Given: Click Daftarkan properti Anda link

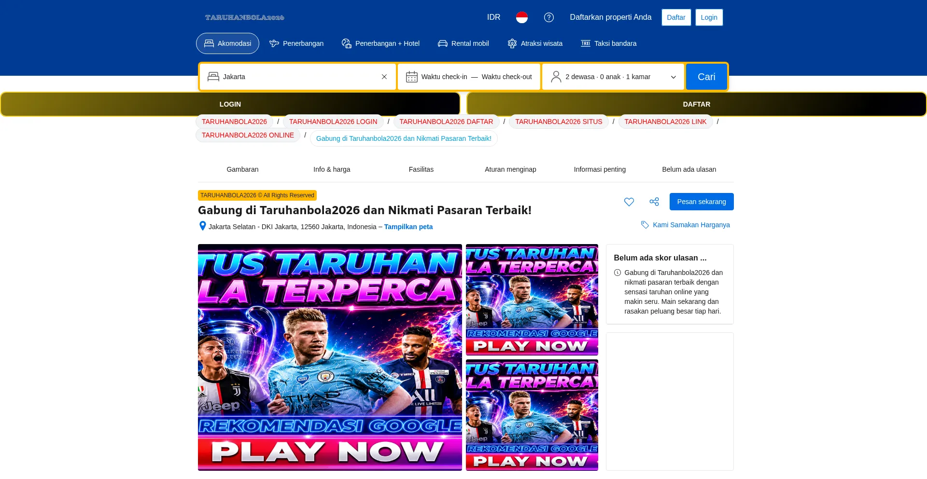Looking at the screenshot, I should click(x=610, y=17).
